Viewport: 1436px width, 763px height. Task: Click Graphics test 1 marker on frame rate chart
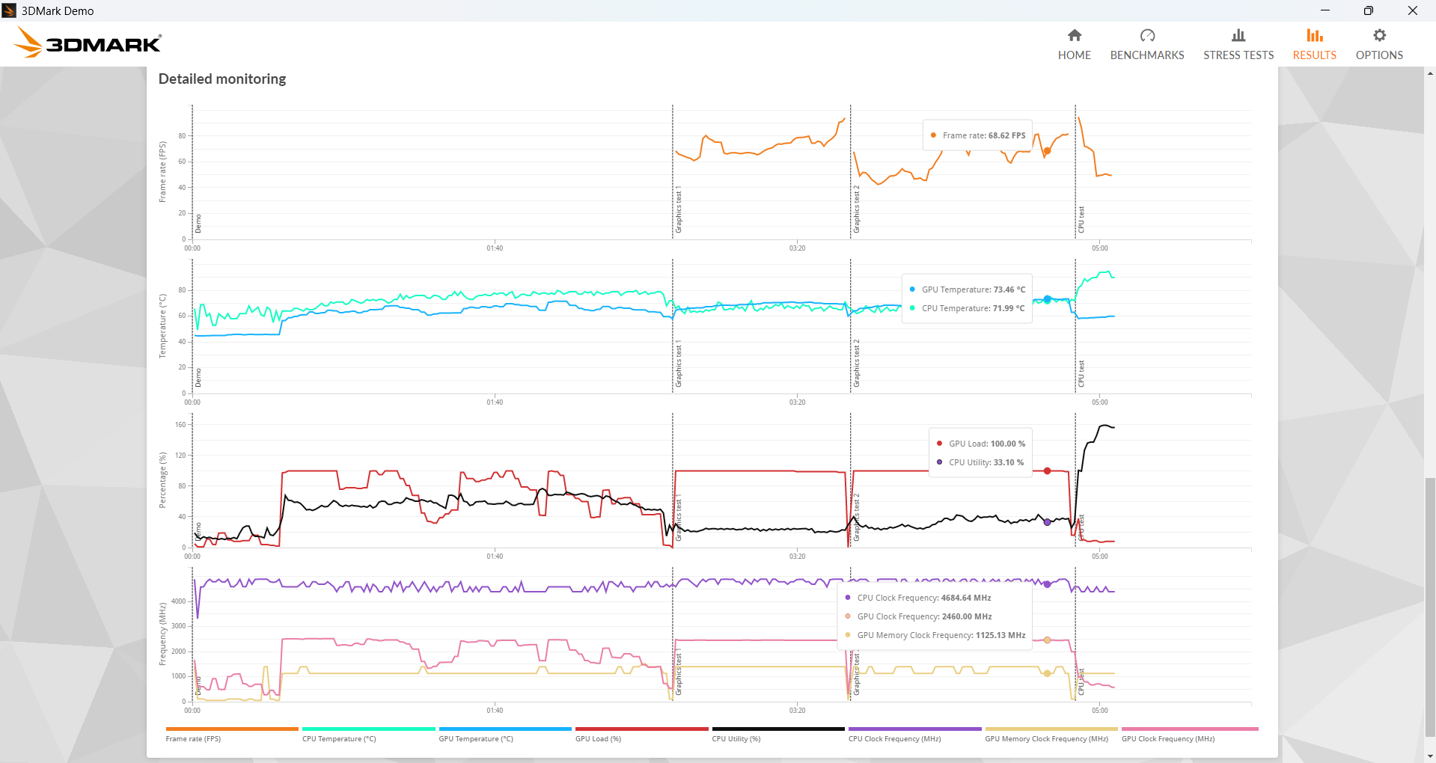tap(679, 212)
